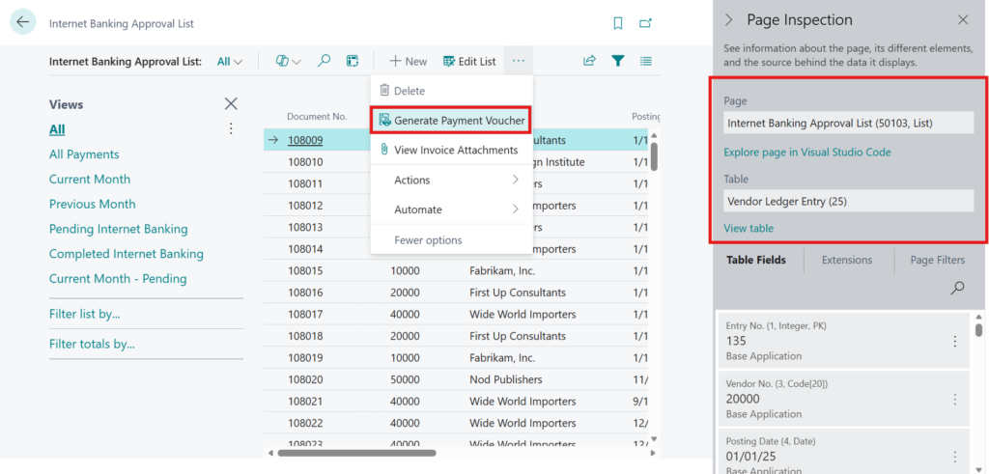Search table fields magnifier icon
Image resolution: width=989 pixels, height=474 pixels.
tap(957, 288)
